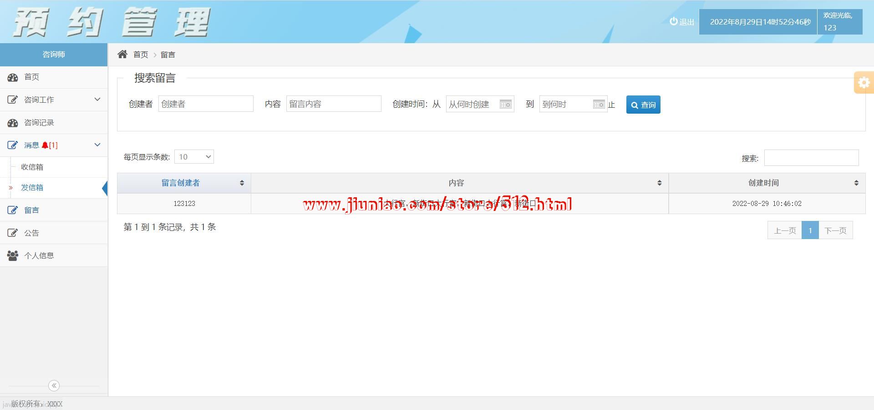Open 咨询记录 in the sidebar
The image size is (874, 410).
[x=54, y=123]
